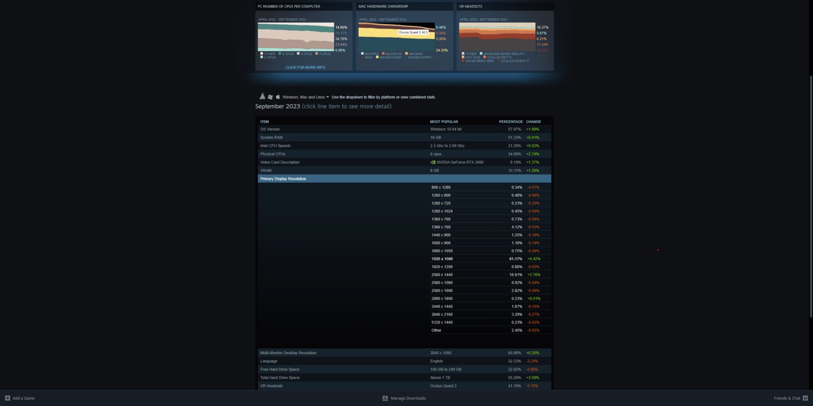Collapse the Primary Display Resolution row
The width and height of the screenshot is (813, 406).
pyautogui.click(x=404, y=179)
